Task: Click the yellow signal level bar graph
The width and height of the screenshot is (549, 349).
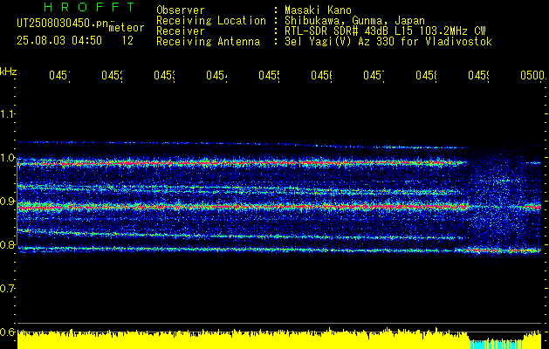Action: click(x=279, y=339)
